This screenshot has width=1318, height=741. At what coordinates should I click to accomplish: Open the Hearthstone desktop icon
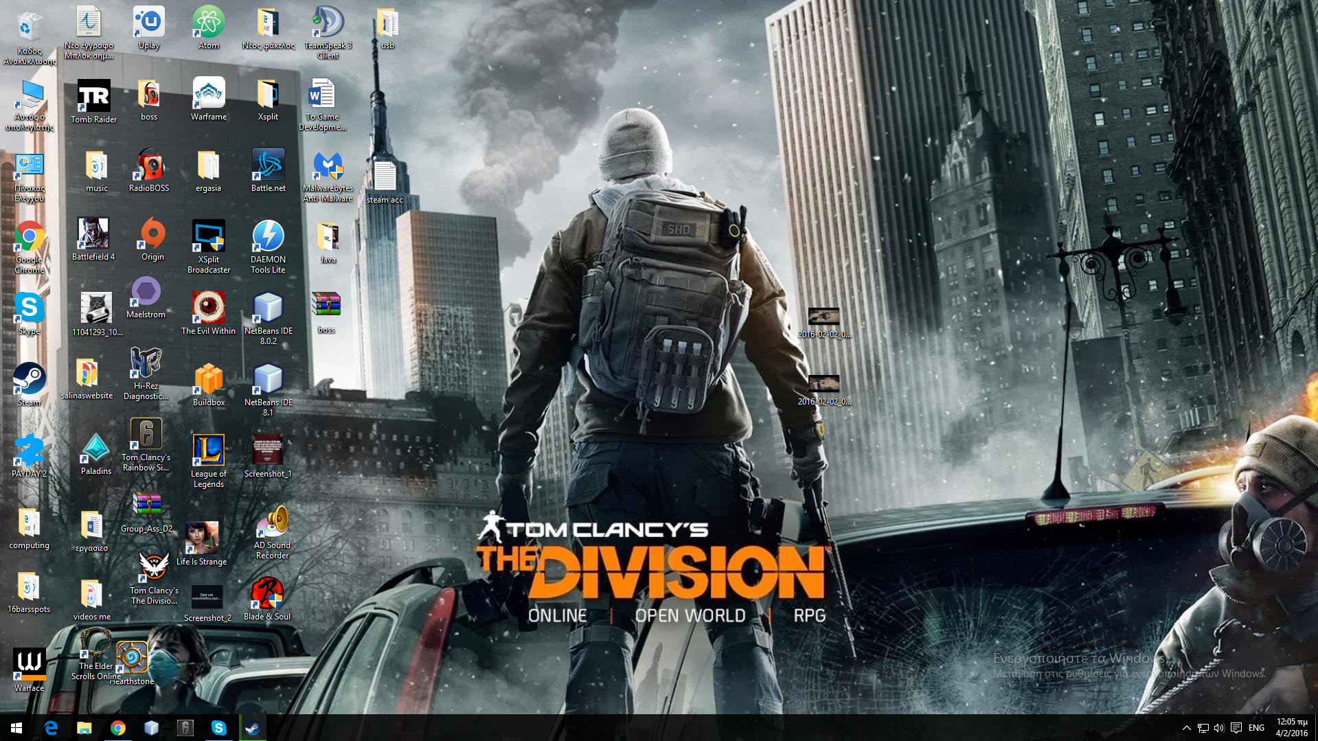pos(131,663)
